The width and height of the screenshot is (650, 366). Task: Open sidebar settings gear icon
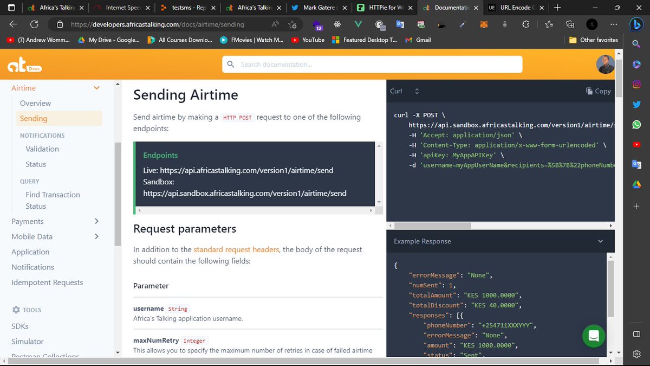(636, 354)
